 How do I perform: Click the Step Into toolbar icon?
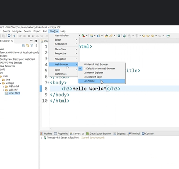point(38,36)
